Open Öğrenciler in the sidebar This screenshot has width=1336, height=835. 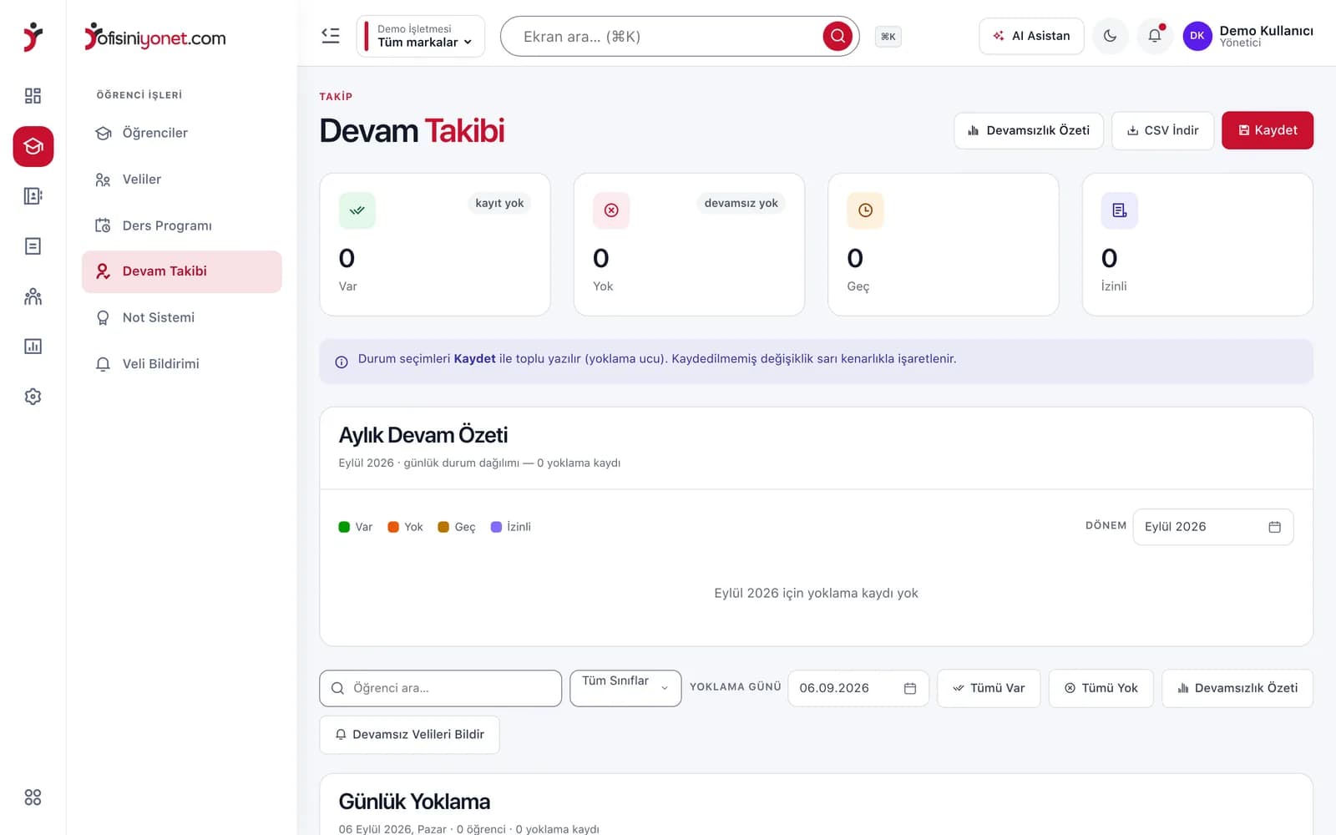(182, 133)
